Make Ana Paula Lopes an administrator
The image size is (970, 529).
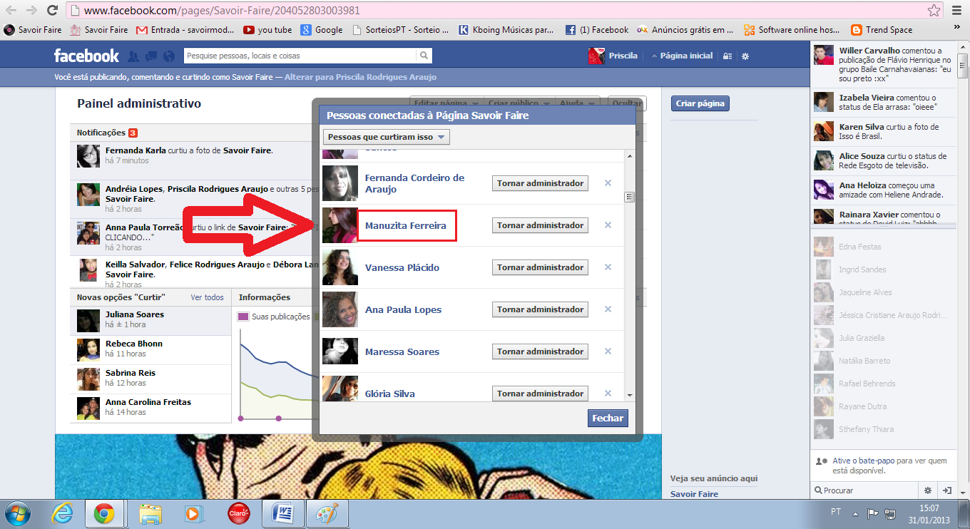tap(541, 309)
